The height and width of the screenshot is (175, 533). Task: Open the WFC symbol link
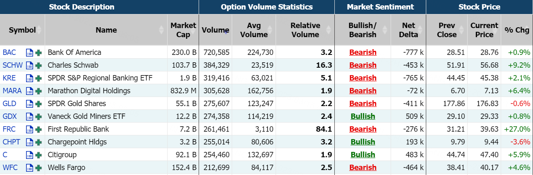click(10, 168)
